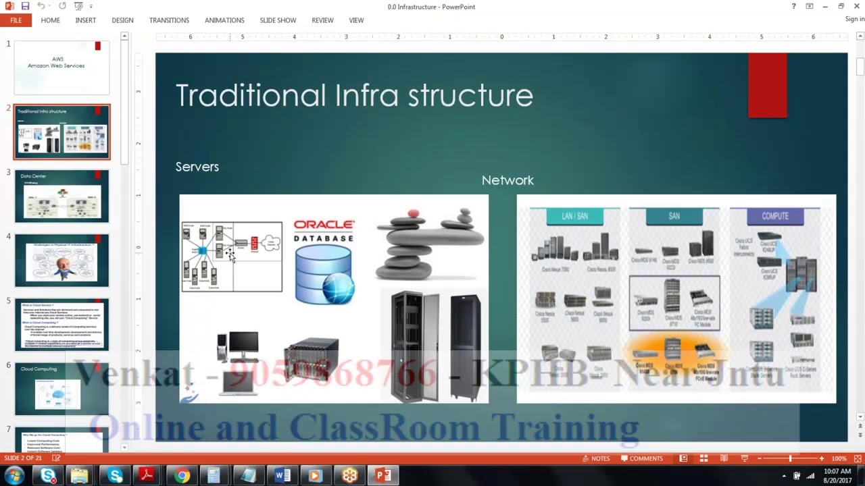
Task: Open the INSERT ribbon tab
Action: (x=85, y=20)
